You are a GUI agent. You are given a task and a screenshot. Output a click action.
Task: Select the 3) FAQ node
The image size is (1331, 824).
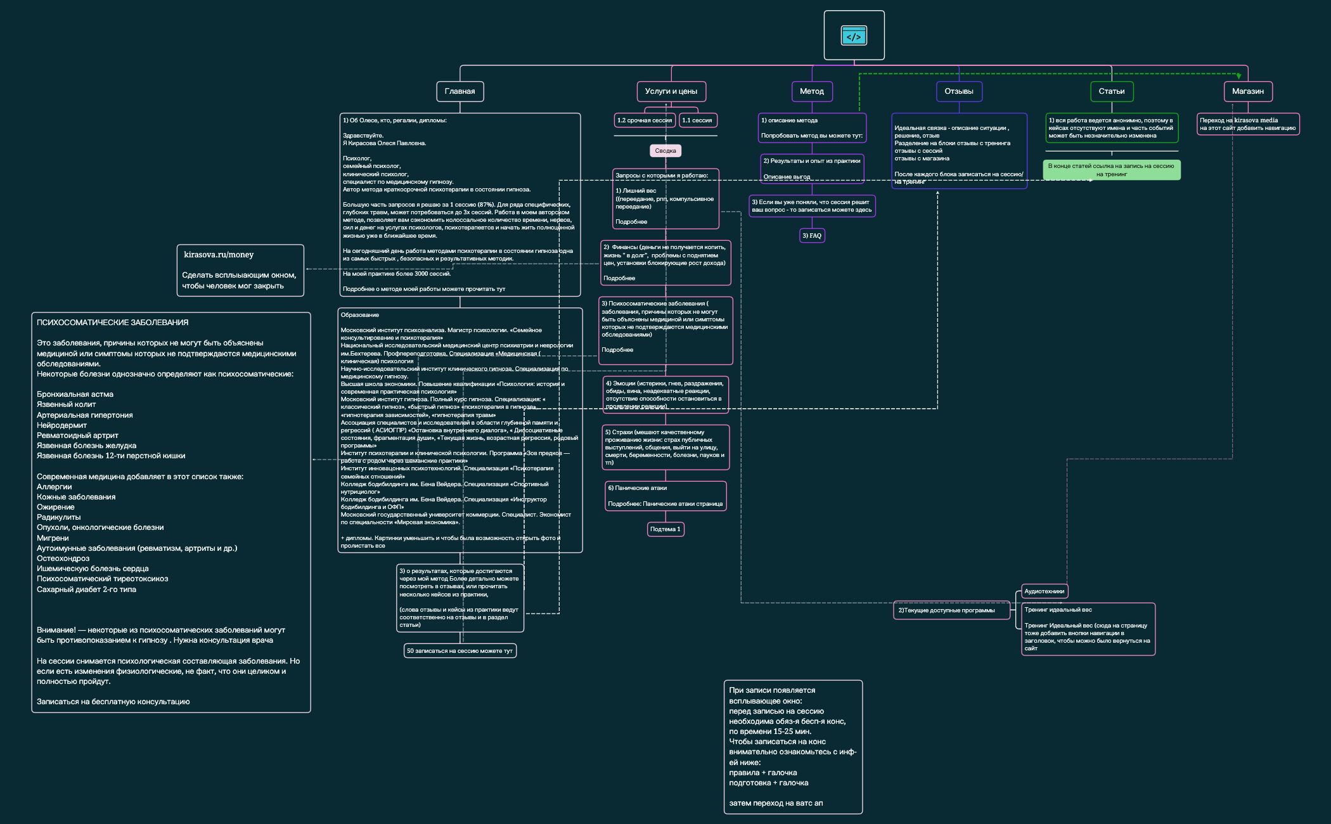(x=812, y=235)
